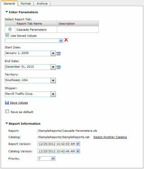Expand the Start Date dropdown arrow
Viewport: 144px width, 169px height.
pyautogui.click(x=53, y=53)
